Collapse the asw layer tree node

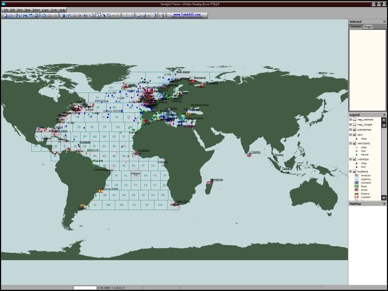[350, 134]
